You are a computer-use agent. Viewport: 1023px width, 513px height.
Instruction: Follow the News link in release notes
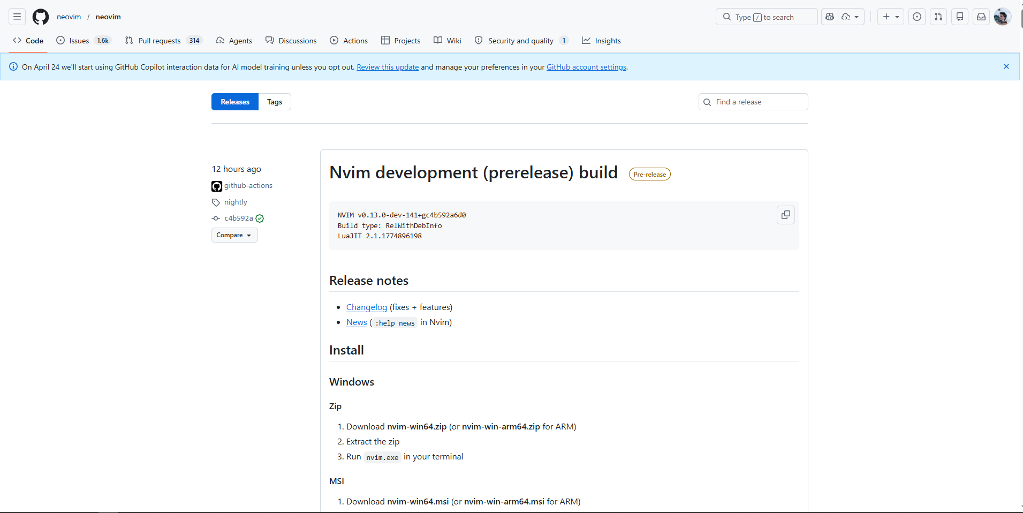coord(357,322)
